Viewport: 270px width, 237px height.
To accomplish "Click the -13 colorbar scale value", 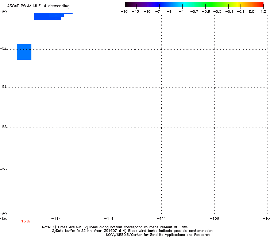I will pos(135,12).
